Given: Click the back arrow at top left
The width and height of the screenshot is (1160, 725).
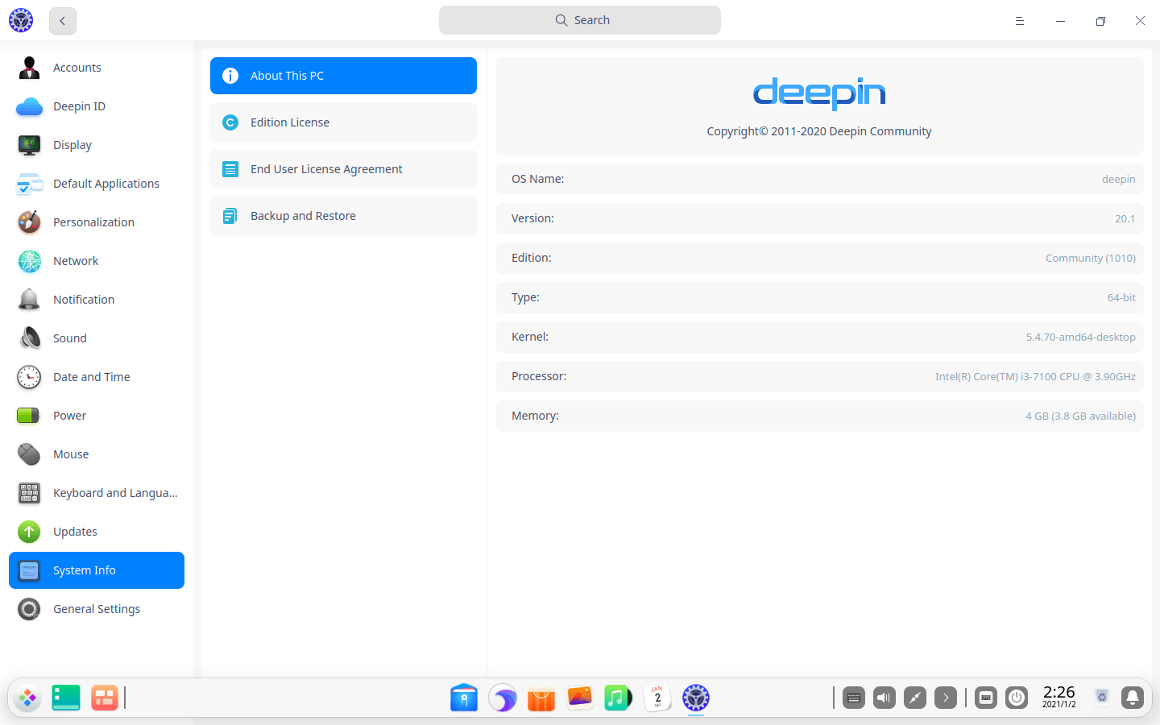Looking at the screenshot, I should point(62,21).
